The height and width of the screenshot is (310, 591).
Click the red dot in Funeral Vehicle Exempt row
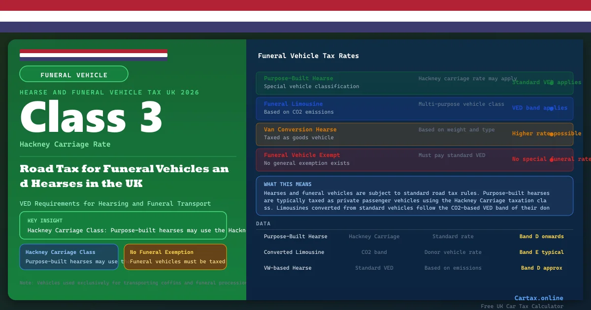(x=552, y=159)
